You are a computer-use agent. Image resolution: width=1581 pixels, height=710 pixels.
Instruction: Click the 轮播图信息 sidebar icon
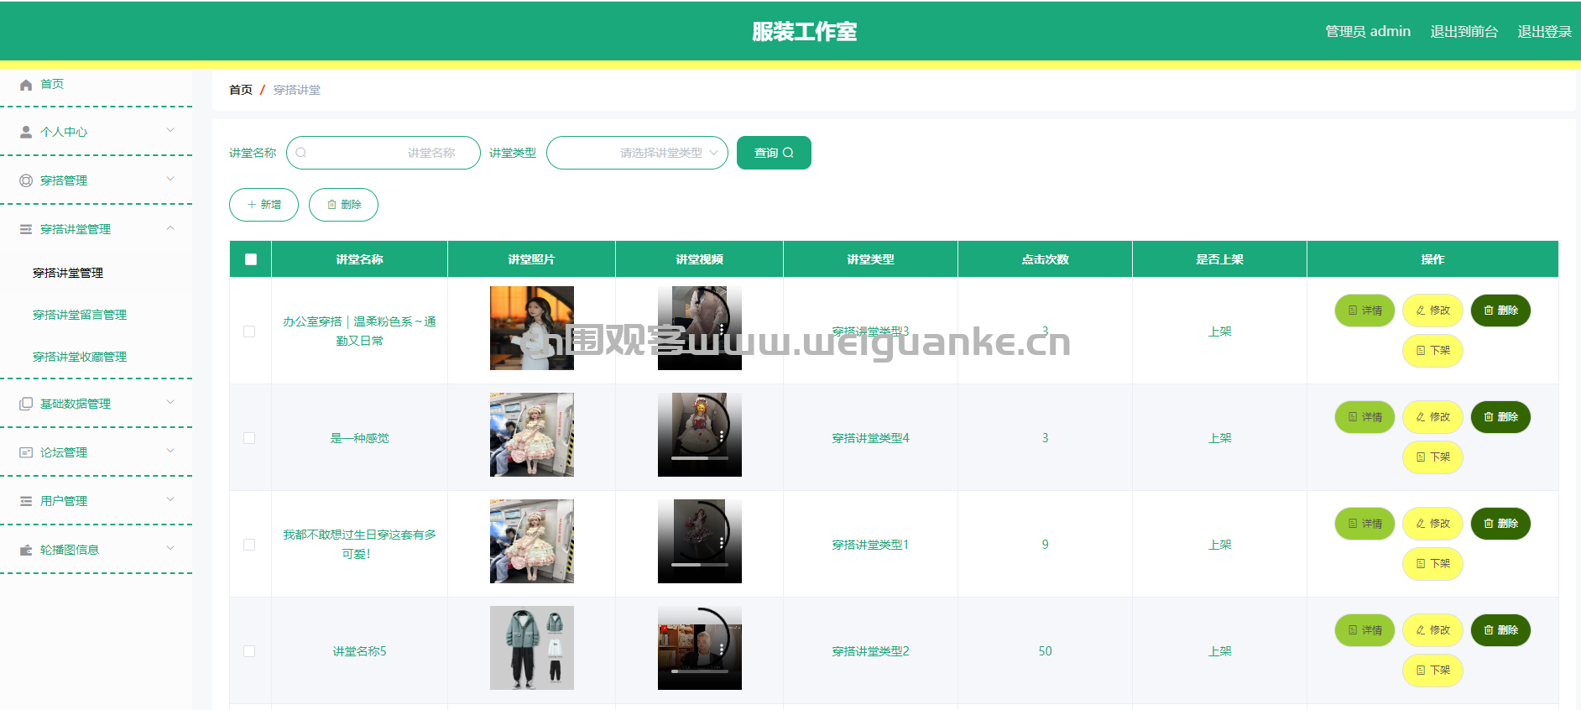pos(26,550)
